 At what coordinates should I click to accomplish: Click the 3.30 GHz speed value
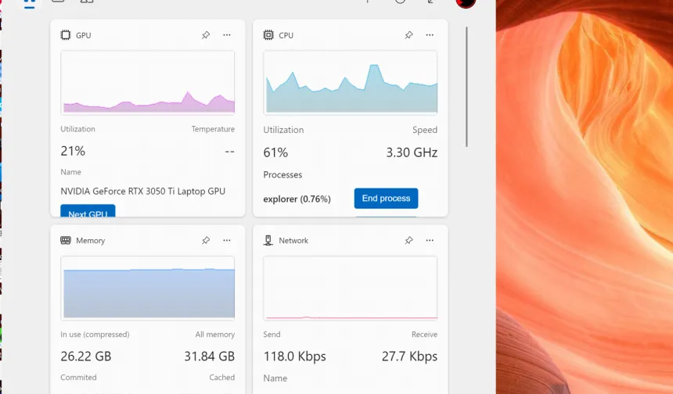[x=412, y=152]
